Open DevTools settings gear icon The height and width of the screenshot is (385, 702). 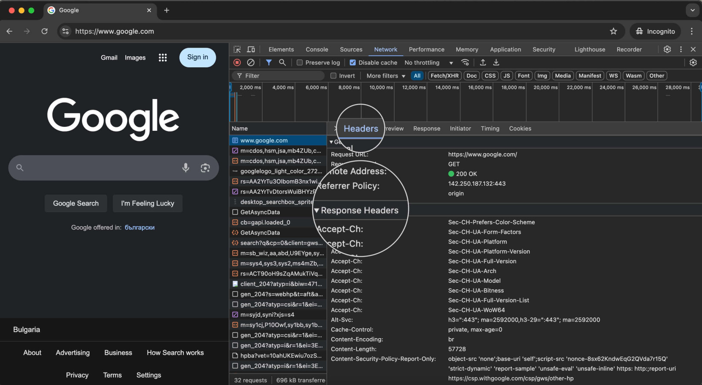pyautogui.click(x=667, y=49)
